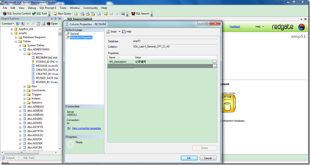Cancel the Column Properties dialog
Image resolution: width=310 pixels, height=165 pixels.
(x=208, y=158)
